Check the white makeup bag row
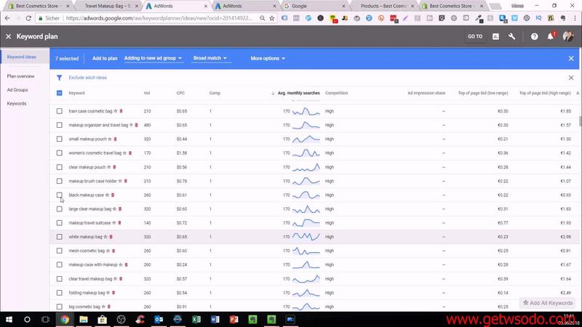Image resolution: width=582 pixels, height=327 pixels. (60, 237)
